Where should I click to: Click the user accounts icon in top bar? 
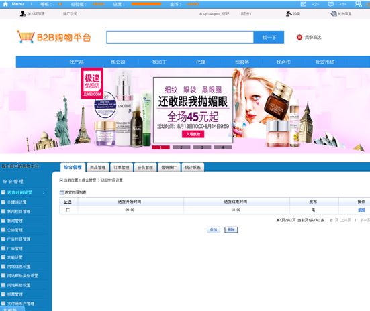(x=358, y=4)
